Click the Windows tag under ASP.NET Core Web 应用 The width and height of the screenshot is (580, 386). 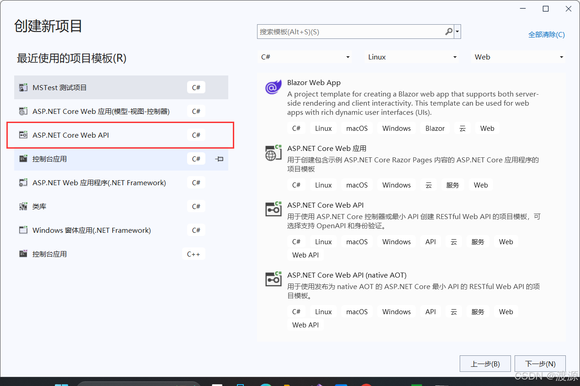pos(397,185)
